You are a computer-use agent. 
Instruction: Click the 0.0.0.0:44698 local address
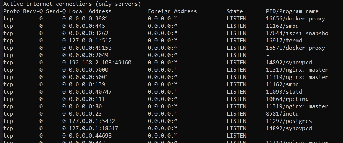click(x=90, y=136)
